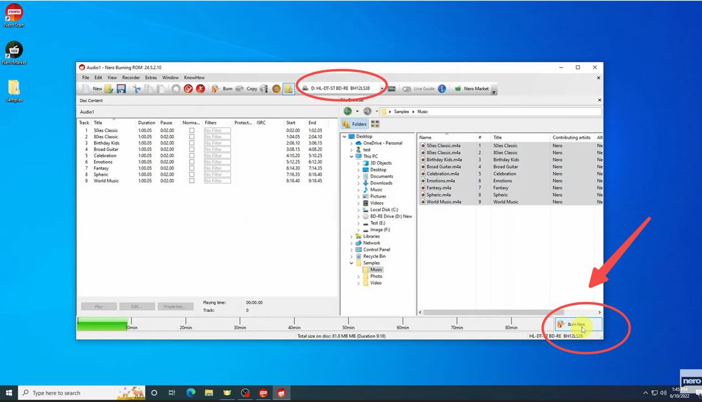Click the Windows Start button
The width and height of the screenshot is (702, 402).
pos(9,393)
